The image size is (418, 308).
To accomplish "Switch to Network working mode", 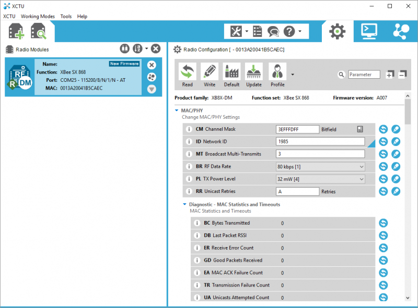I will coord(401,31).
